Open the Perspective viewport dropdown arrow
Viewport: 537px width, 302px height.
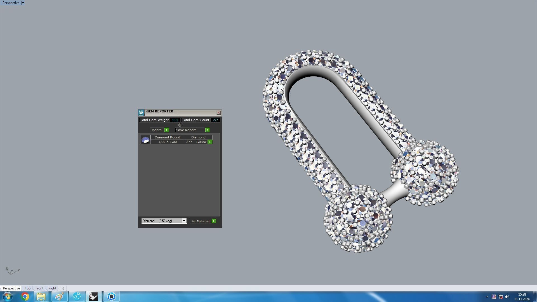[x=23, y=3]
